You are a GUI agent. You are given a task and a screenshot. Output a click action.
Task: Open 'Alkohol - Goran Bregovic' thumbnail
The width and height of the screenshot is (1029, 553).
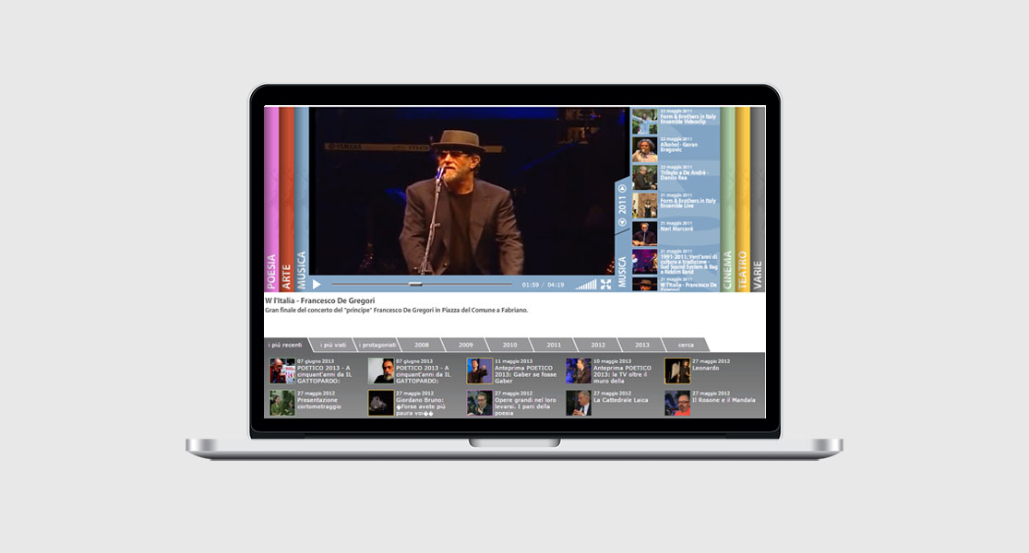click(x=644, y=150)
